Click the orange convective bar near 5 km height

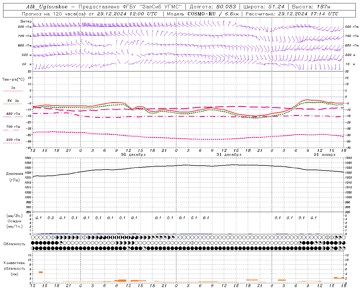[41, 272]
